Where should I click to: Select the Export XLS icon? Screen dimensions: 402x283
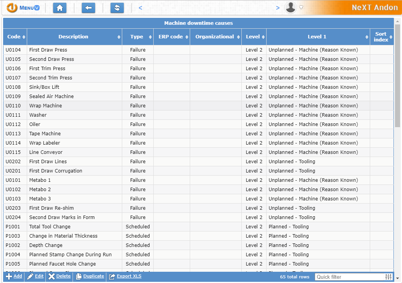click(111, 276)
